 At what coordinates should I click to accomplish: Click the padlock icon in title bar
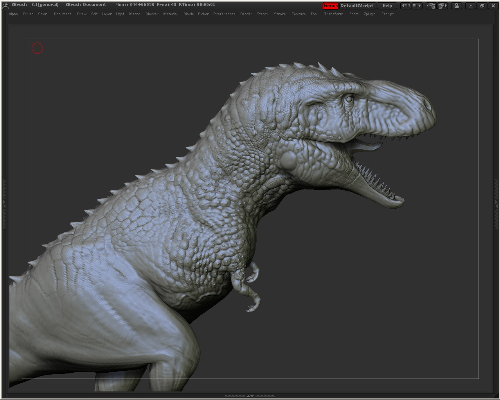click(456, 6)
